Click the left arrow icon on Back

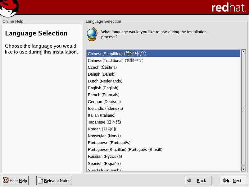tap(189, 180)
